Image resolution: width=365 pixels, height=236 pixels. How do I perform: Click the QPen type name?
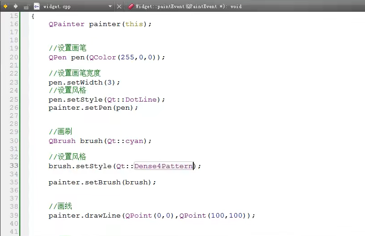[58, 58]
